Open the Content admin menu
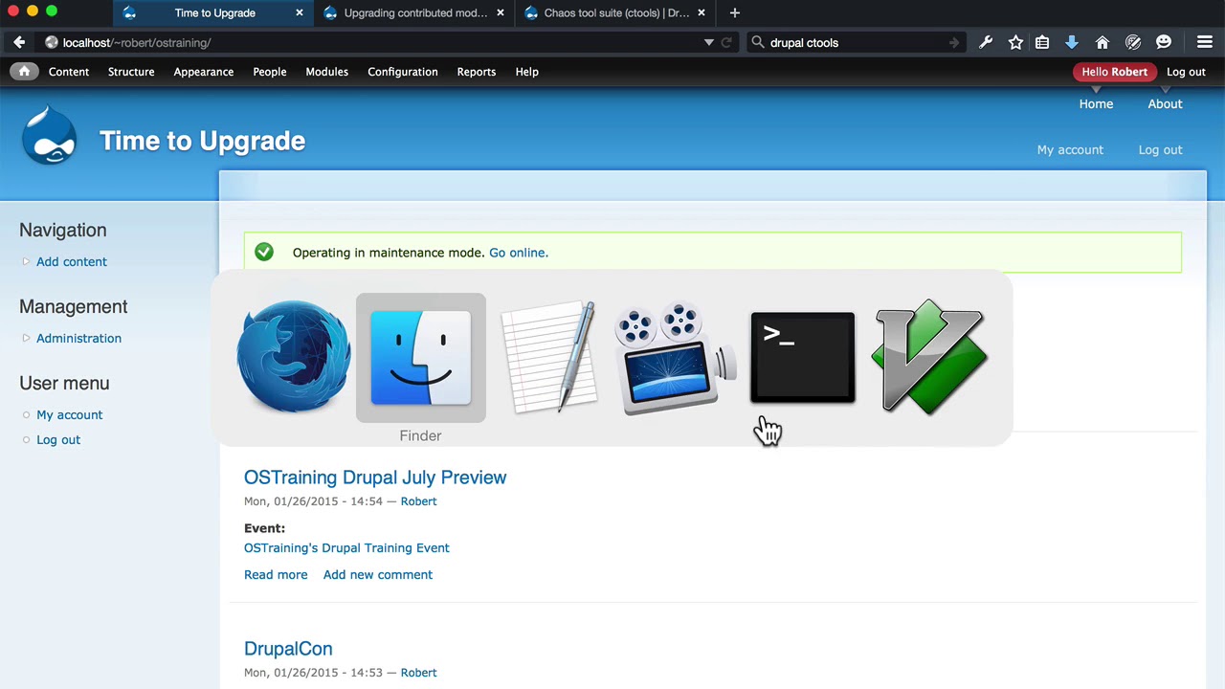1225x689 pixels. click(x=69, y=72)
